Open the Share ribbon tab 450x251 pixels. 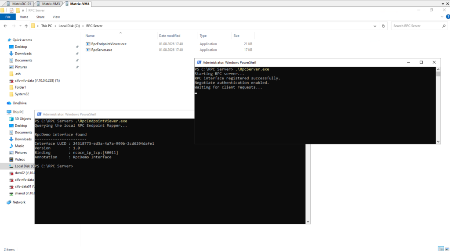[40, 17]
